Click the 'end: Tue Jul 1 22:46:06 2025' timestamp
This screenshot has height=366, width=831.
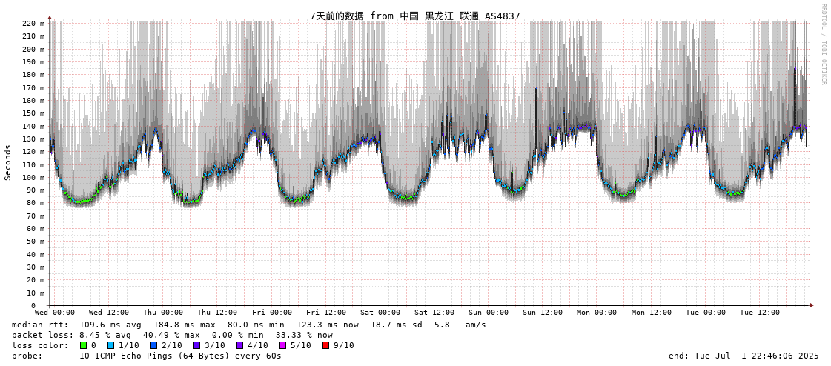744,356
